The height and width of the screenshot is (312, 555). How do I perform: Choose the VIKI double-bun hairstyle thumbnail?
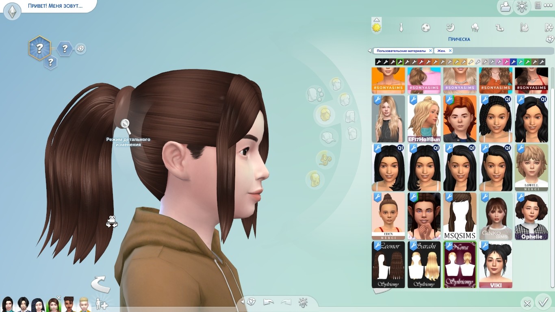[496, 265]
